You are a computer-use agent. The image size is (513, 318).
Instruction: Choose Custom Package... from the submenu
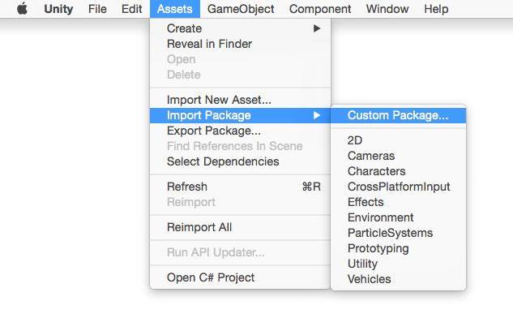point(398,115)
